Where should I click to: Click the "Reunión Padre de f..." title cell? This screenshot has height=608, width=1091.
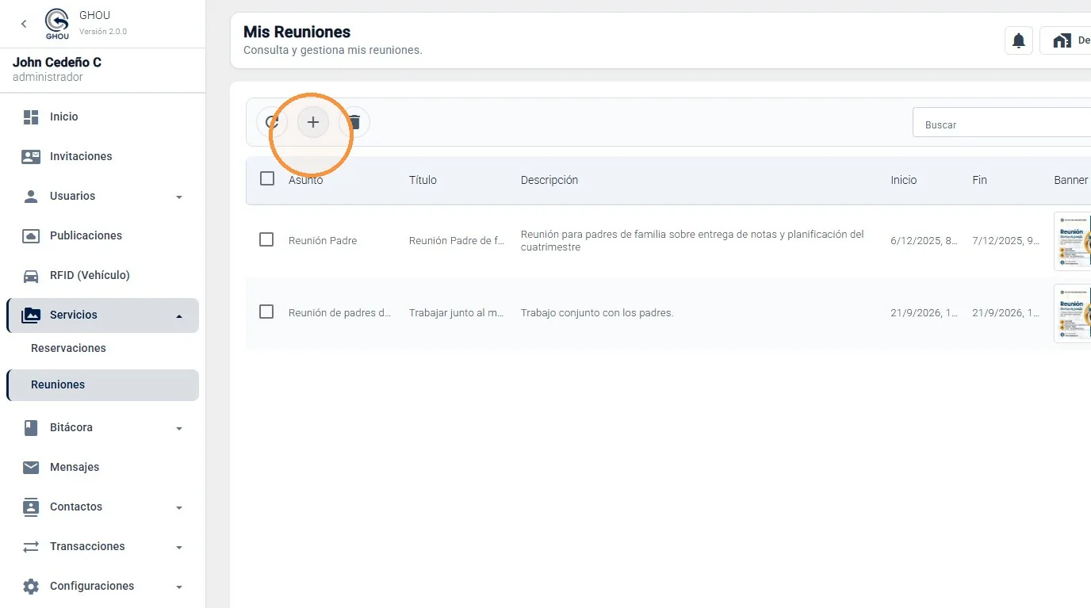click(457, 240)
